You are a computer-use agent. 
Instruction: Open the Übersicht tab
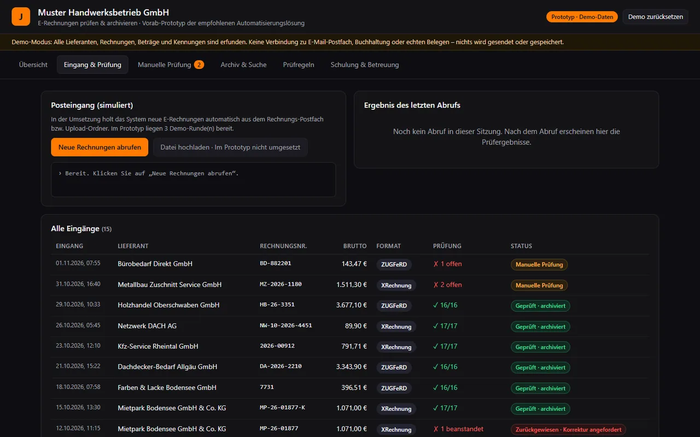point(33,64)
